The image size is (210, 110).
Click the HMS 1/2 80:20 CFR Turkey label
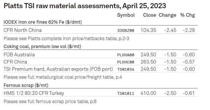(34, 93)
